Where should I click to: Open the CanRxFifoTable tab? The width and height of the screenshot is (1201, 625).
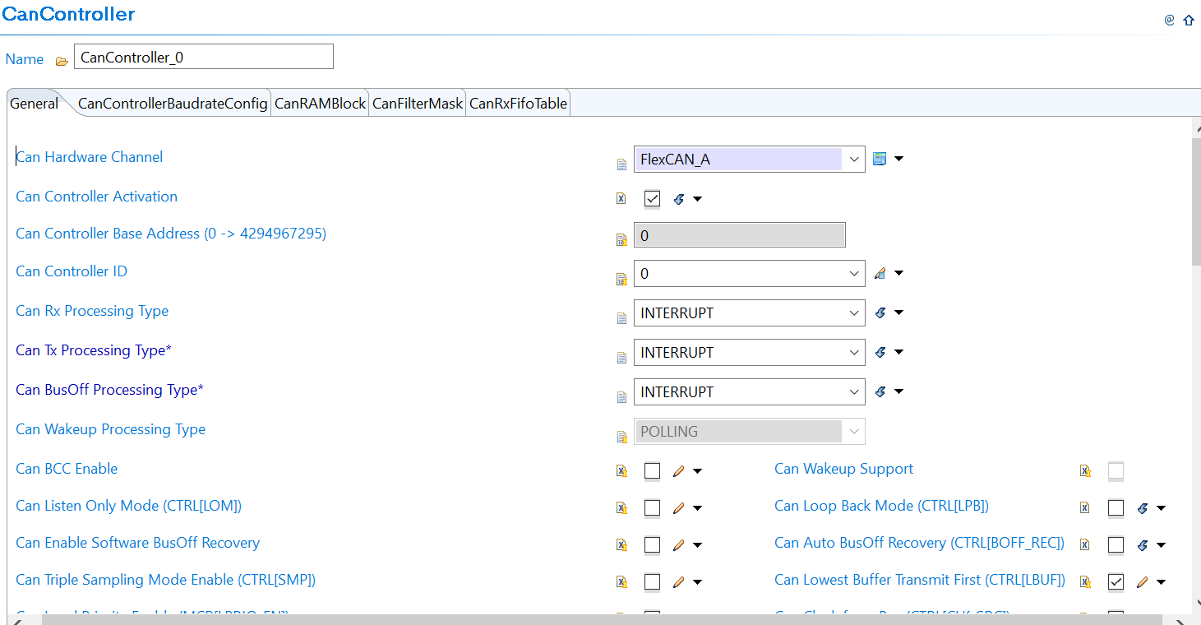tap(518, 104)
